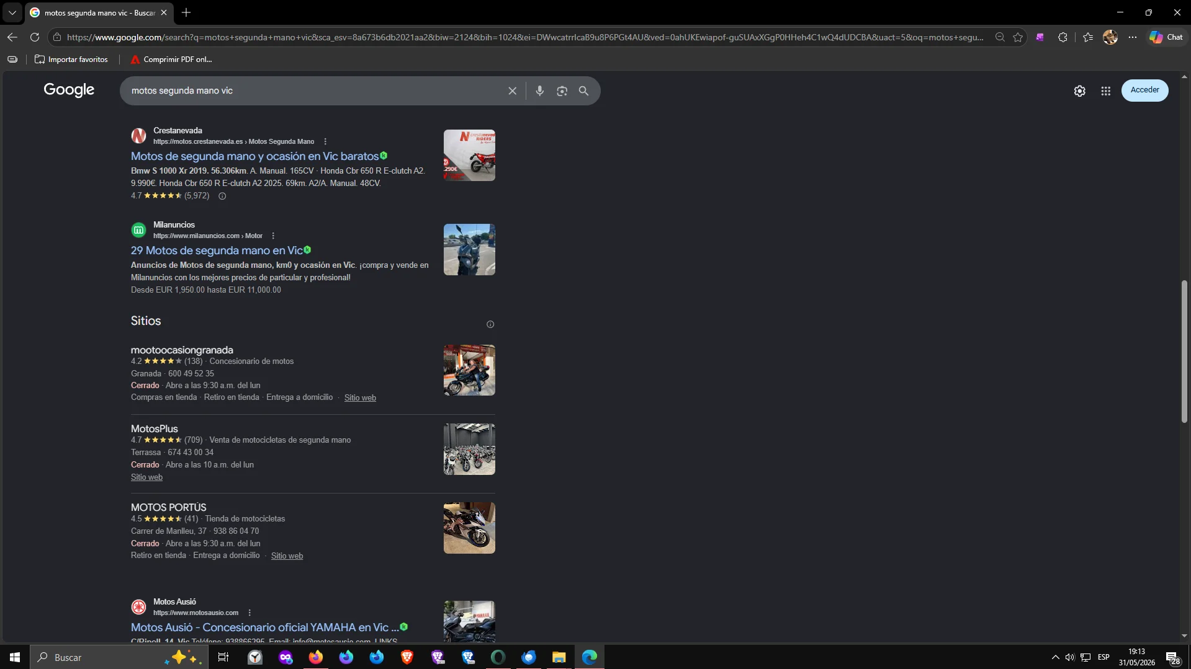This screenshot has width=1191, height=669.
Task: Open Google quick settings gear
Action: (x=1080, y=91)
